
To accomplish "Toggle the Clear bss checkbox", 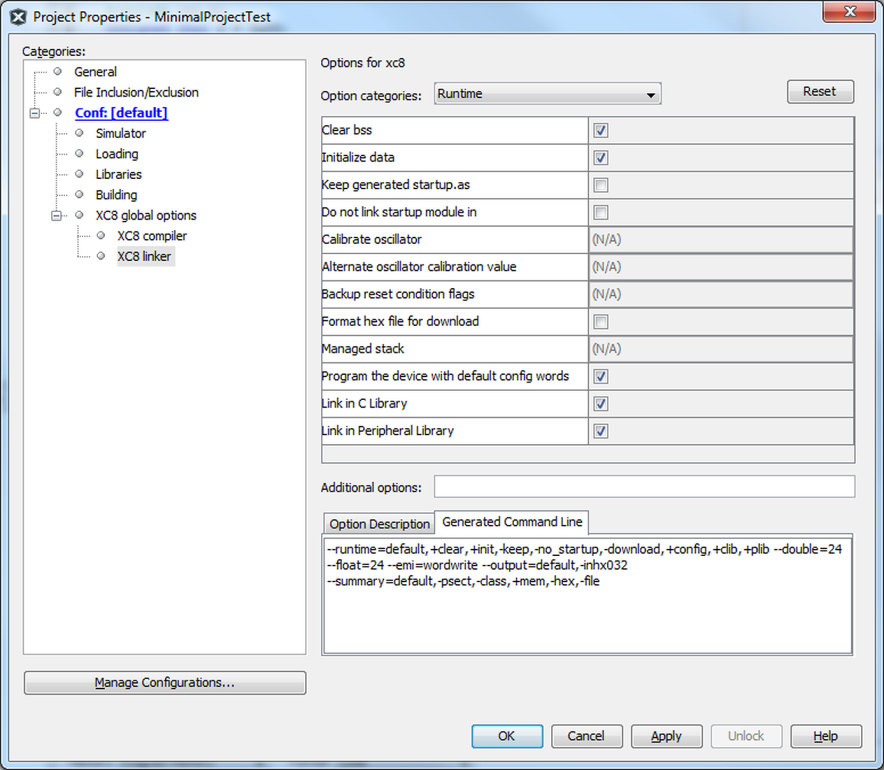I will tap(601, 131).
